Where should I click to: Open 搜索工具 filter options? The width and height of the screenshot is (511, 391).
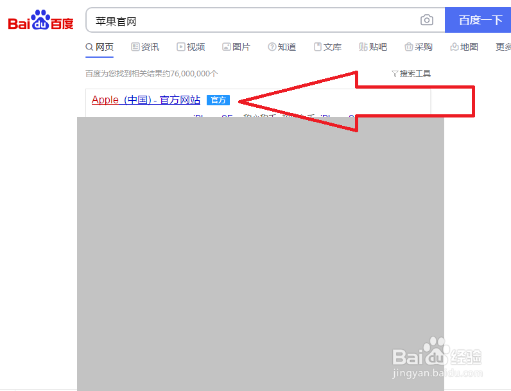pyautogui.click(x=411, y=74)
